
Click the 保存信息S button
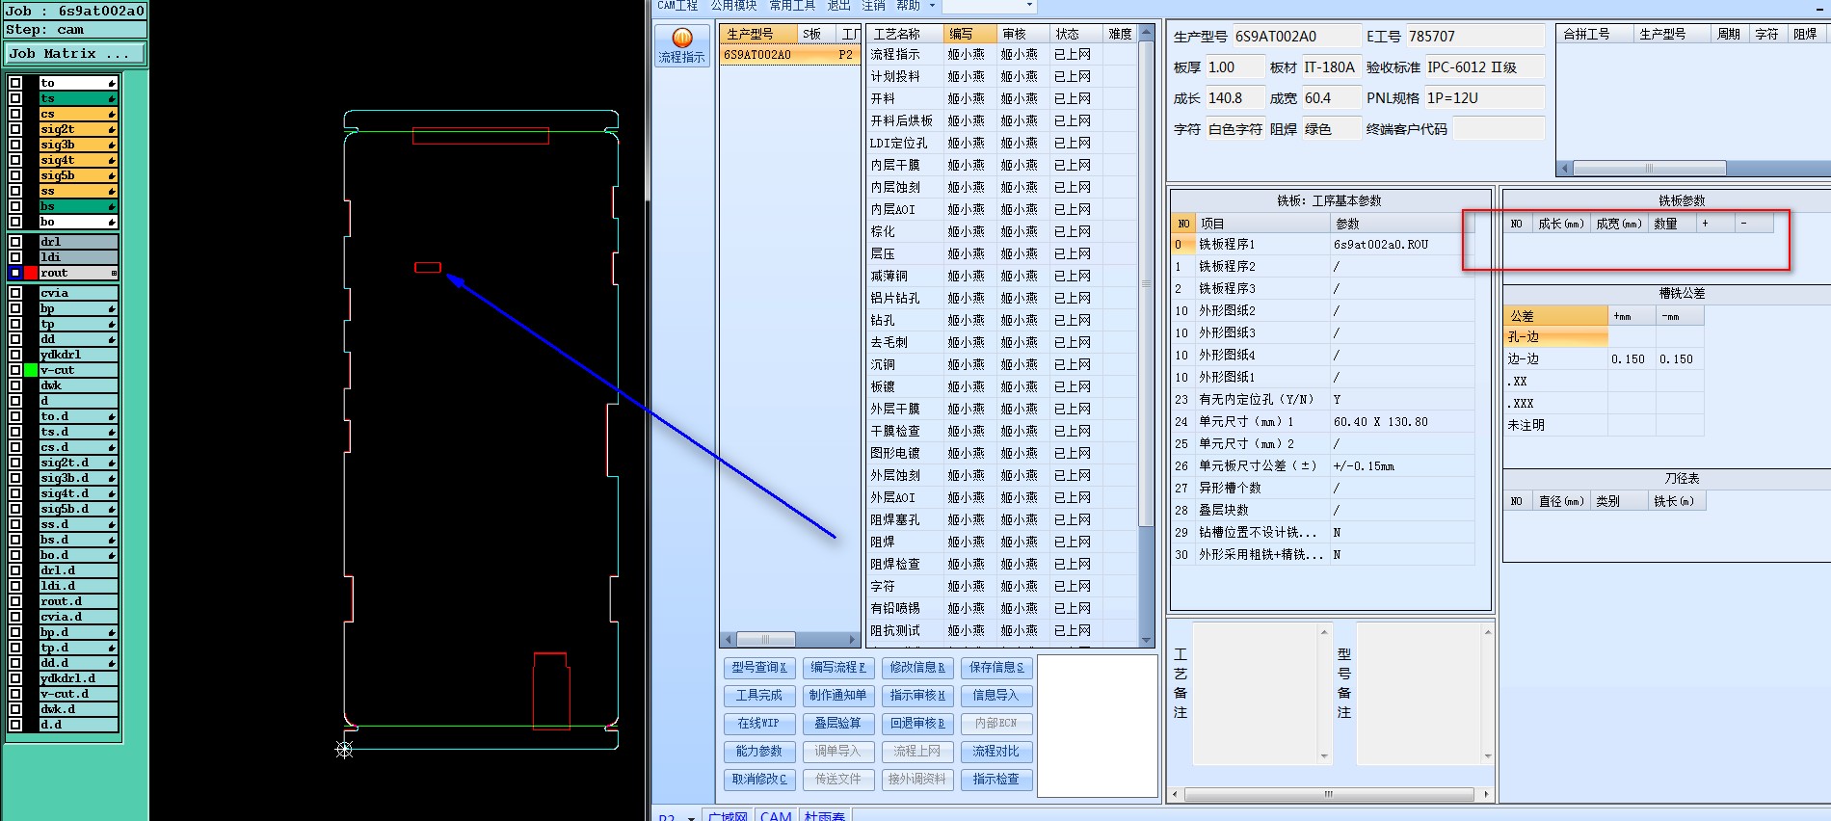996,667
